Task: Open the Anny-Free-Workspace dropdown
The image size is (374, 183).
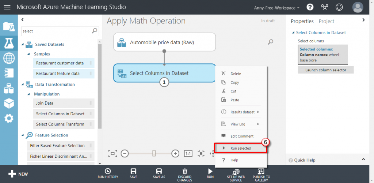Action: (x=277, y=8)
